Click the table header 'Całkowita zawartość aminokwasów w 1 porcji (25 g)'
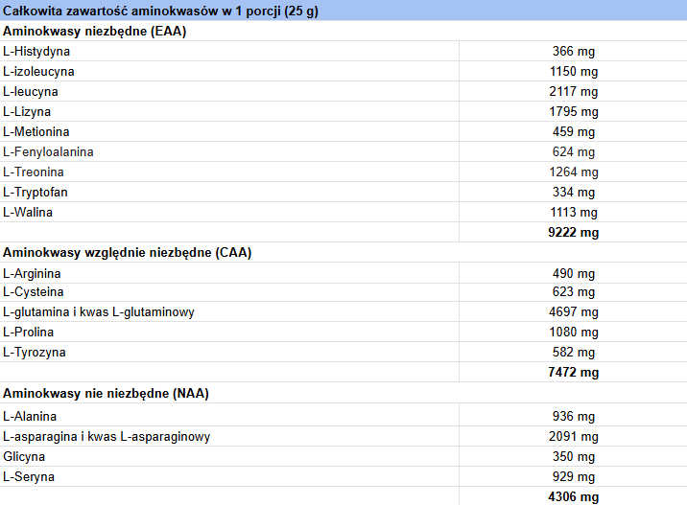 160,11
